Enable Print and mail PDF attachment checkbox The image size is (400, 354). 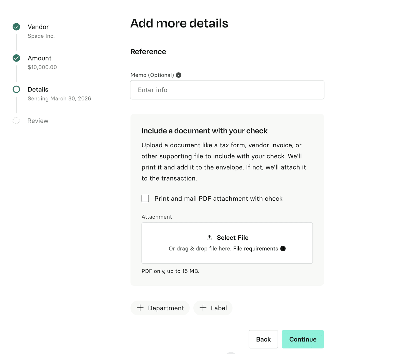145,198
